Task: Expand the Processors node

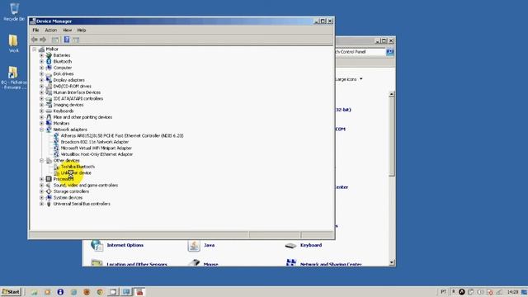Action: [42, 179]
